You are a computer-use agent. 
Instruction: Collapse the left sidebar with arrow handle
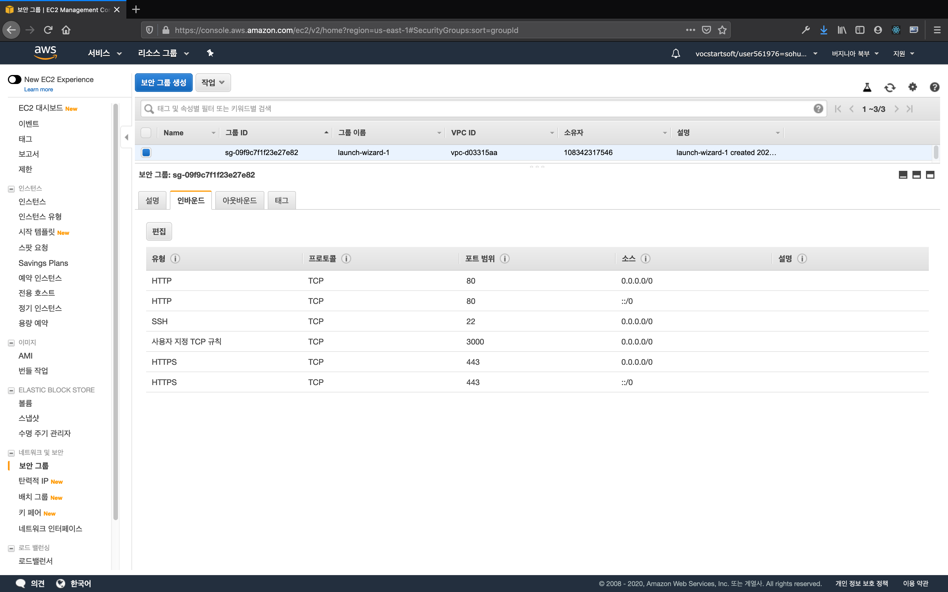[126, 137]
